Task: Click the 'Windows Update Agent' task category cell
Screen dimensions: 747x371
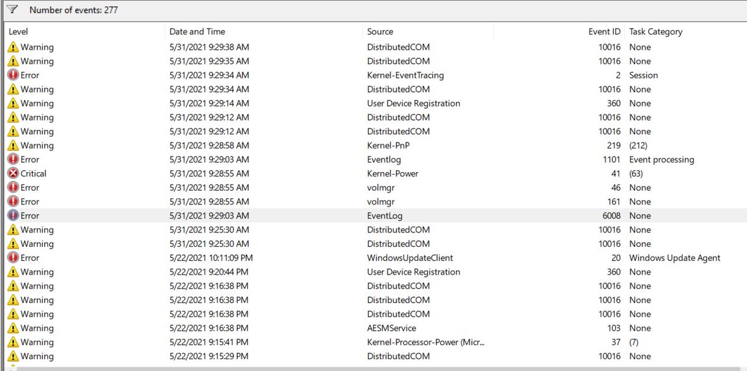Action: (675, 258)
